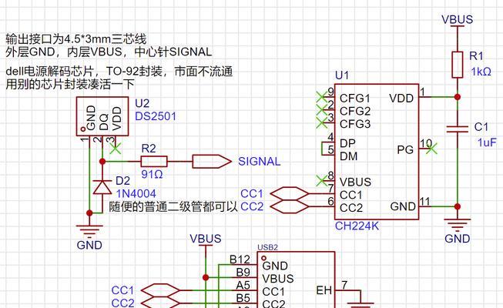
Task: Click the blue SIGNAL net label
Action: point(259,162)
